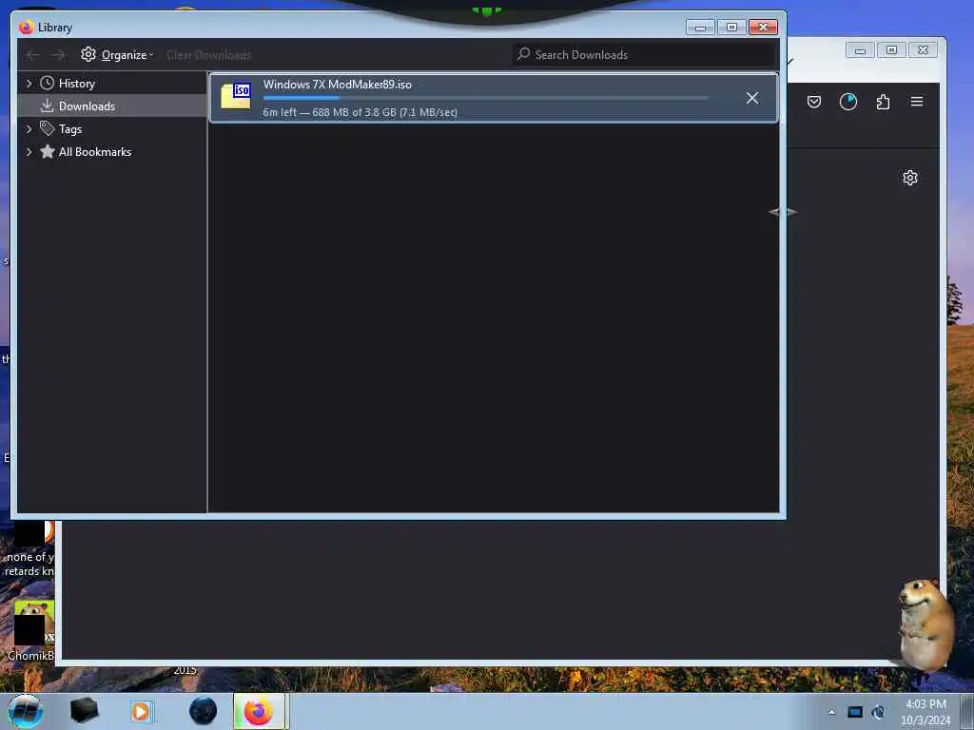Screen dimensions: 974x730
Task: Click the hamster desktop mascot
Action: coord(925,624)
